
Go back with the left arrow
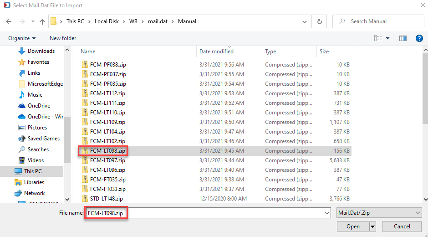tap(9, 21)
